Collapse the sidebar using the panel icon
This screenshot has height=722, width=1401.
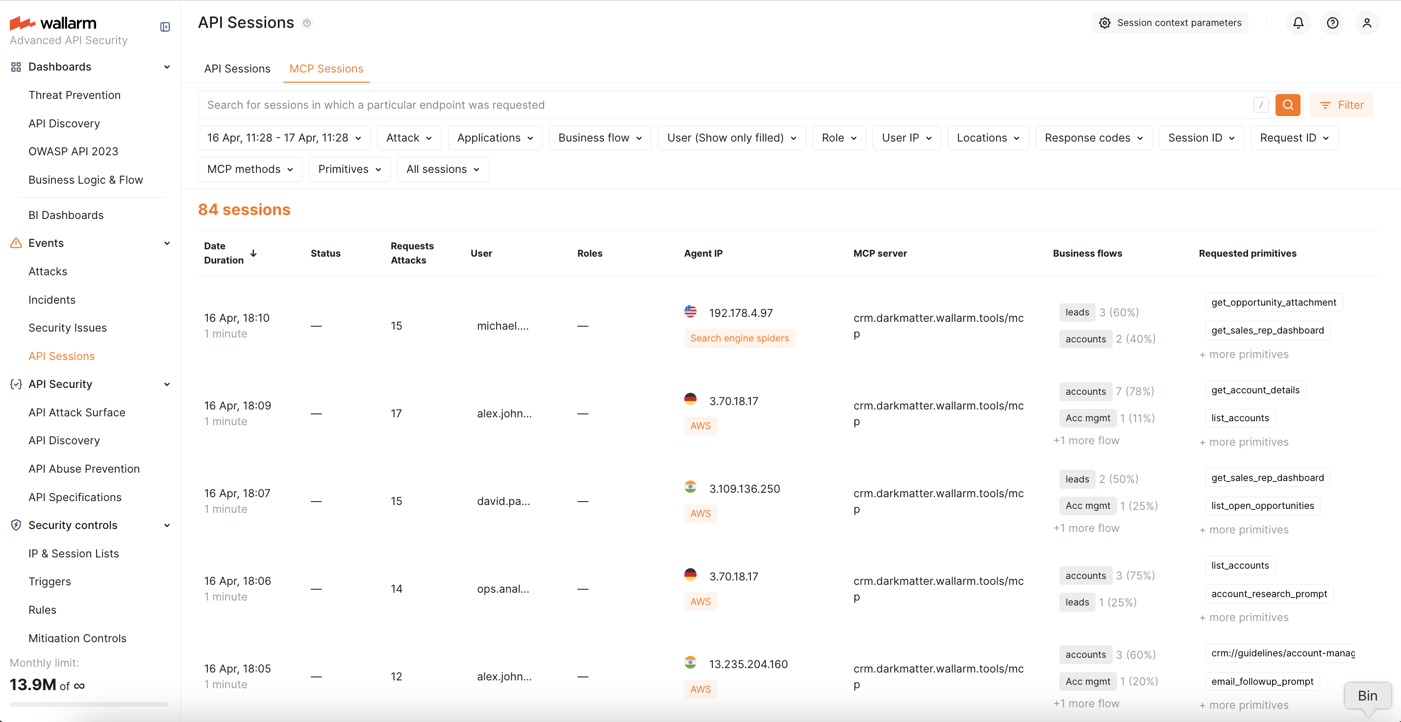165,26
